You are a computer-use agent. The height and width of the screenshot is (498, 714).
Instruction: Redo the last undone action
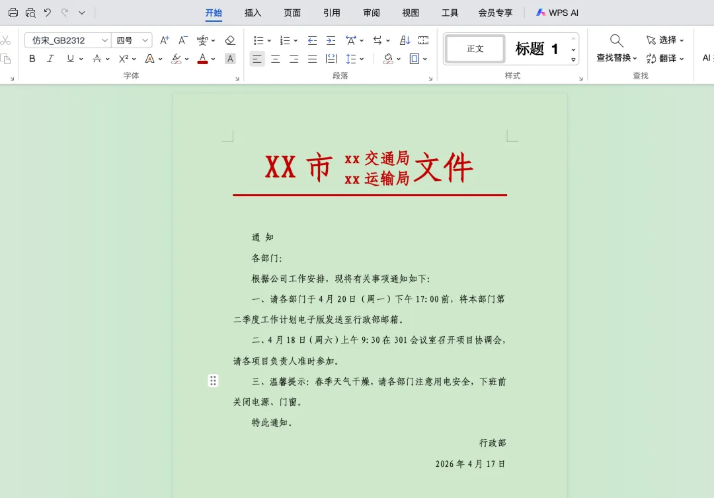[65, 13]
